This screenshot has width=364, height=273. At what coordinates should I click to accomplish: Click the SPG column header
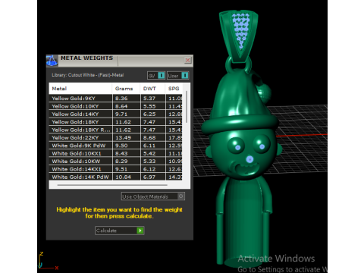174,89
